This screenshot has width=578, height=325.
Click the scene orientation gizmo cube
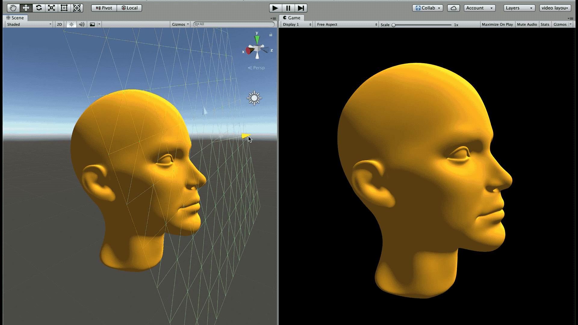[257, 48]
